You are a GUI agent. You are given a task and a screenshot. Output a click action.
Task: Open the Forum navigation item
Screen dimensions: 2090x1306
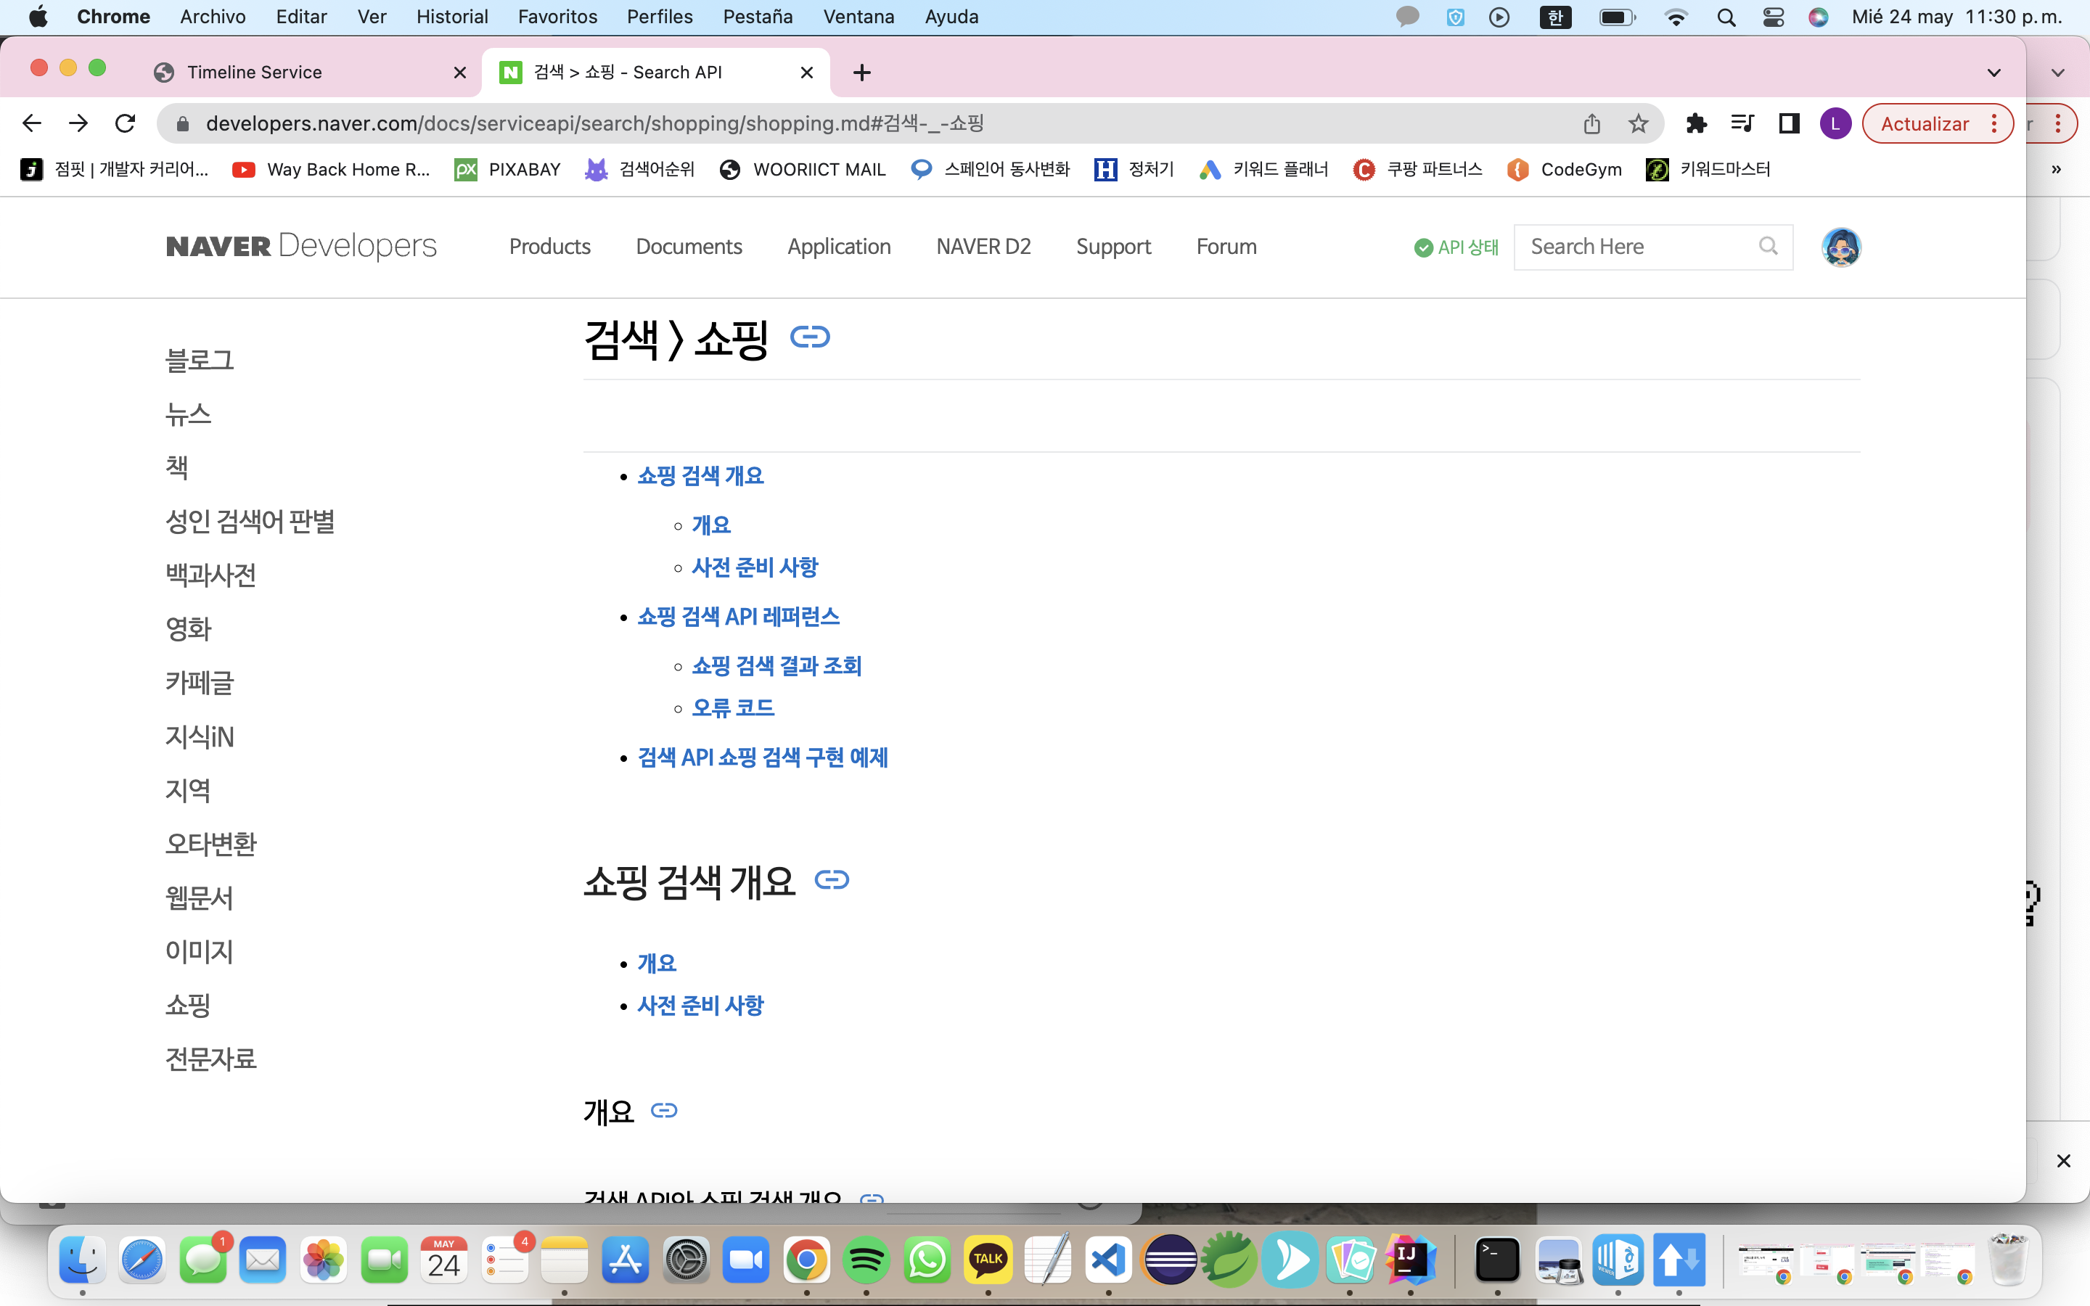point(1226,247)
